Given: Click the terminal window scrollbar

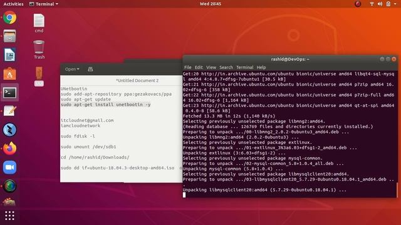Looking at the screenshot, I should coord(397,190).
